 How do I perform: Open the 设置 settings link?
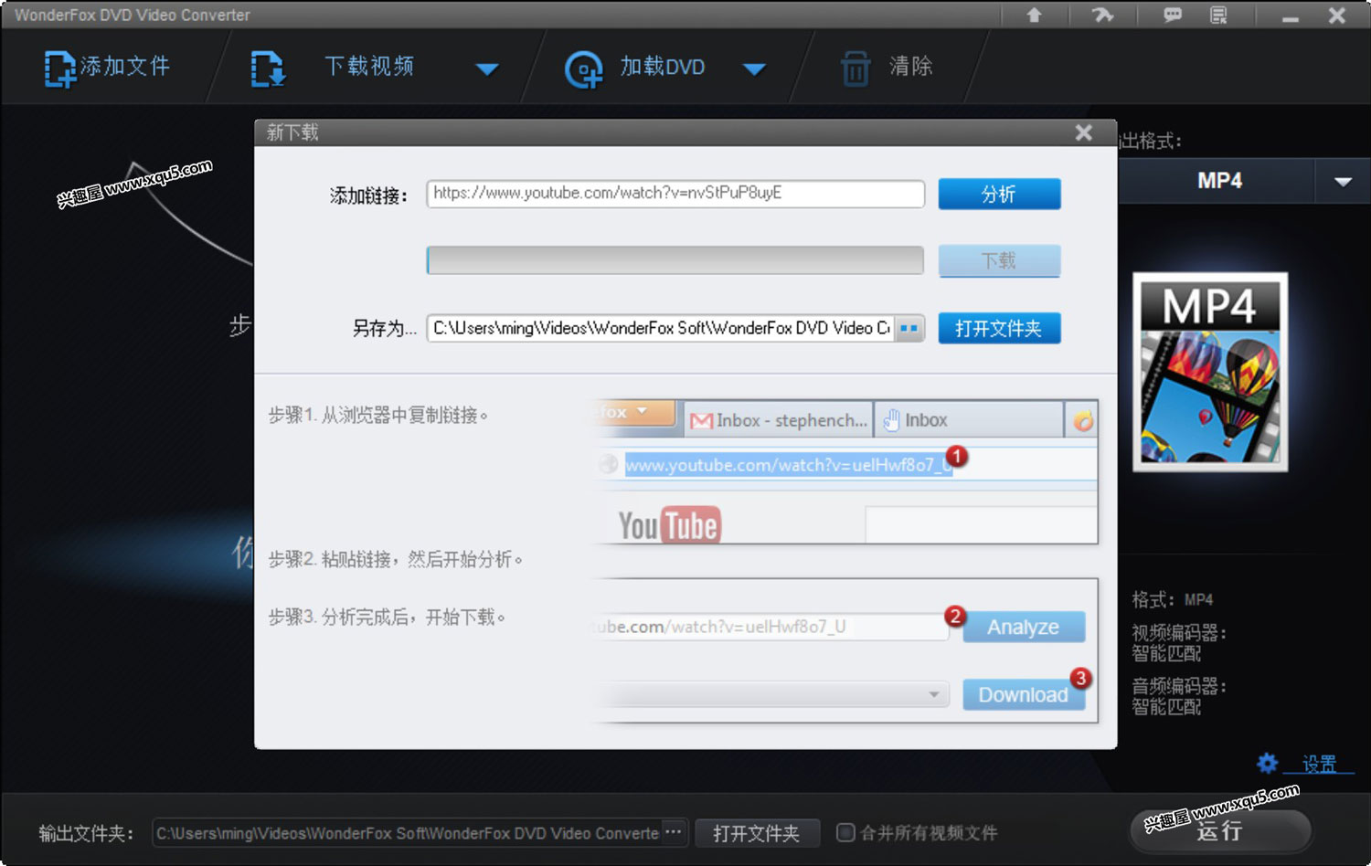point(1319,764)
